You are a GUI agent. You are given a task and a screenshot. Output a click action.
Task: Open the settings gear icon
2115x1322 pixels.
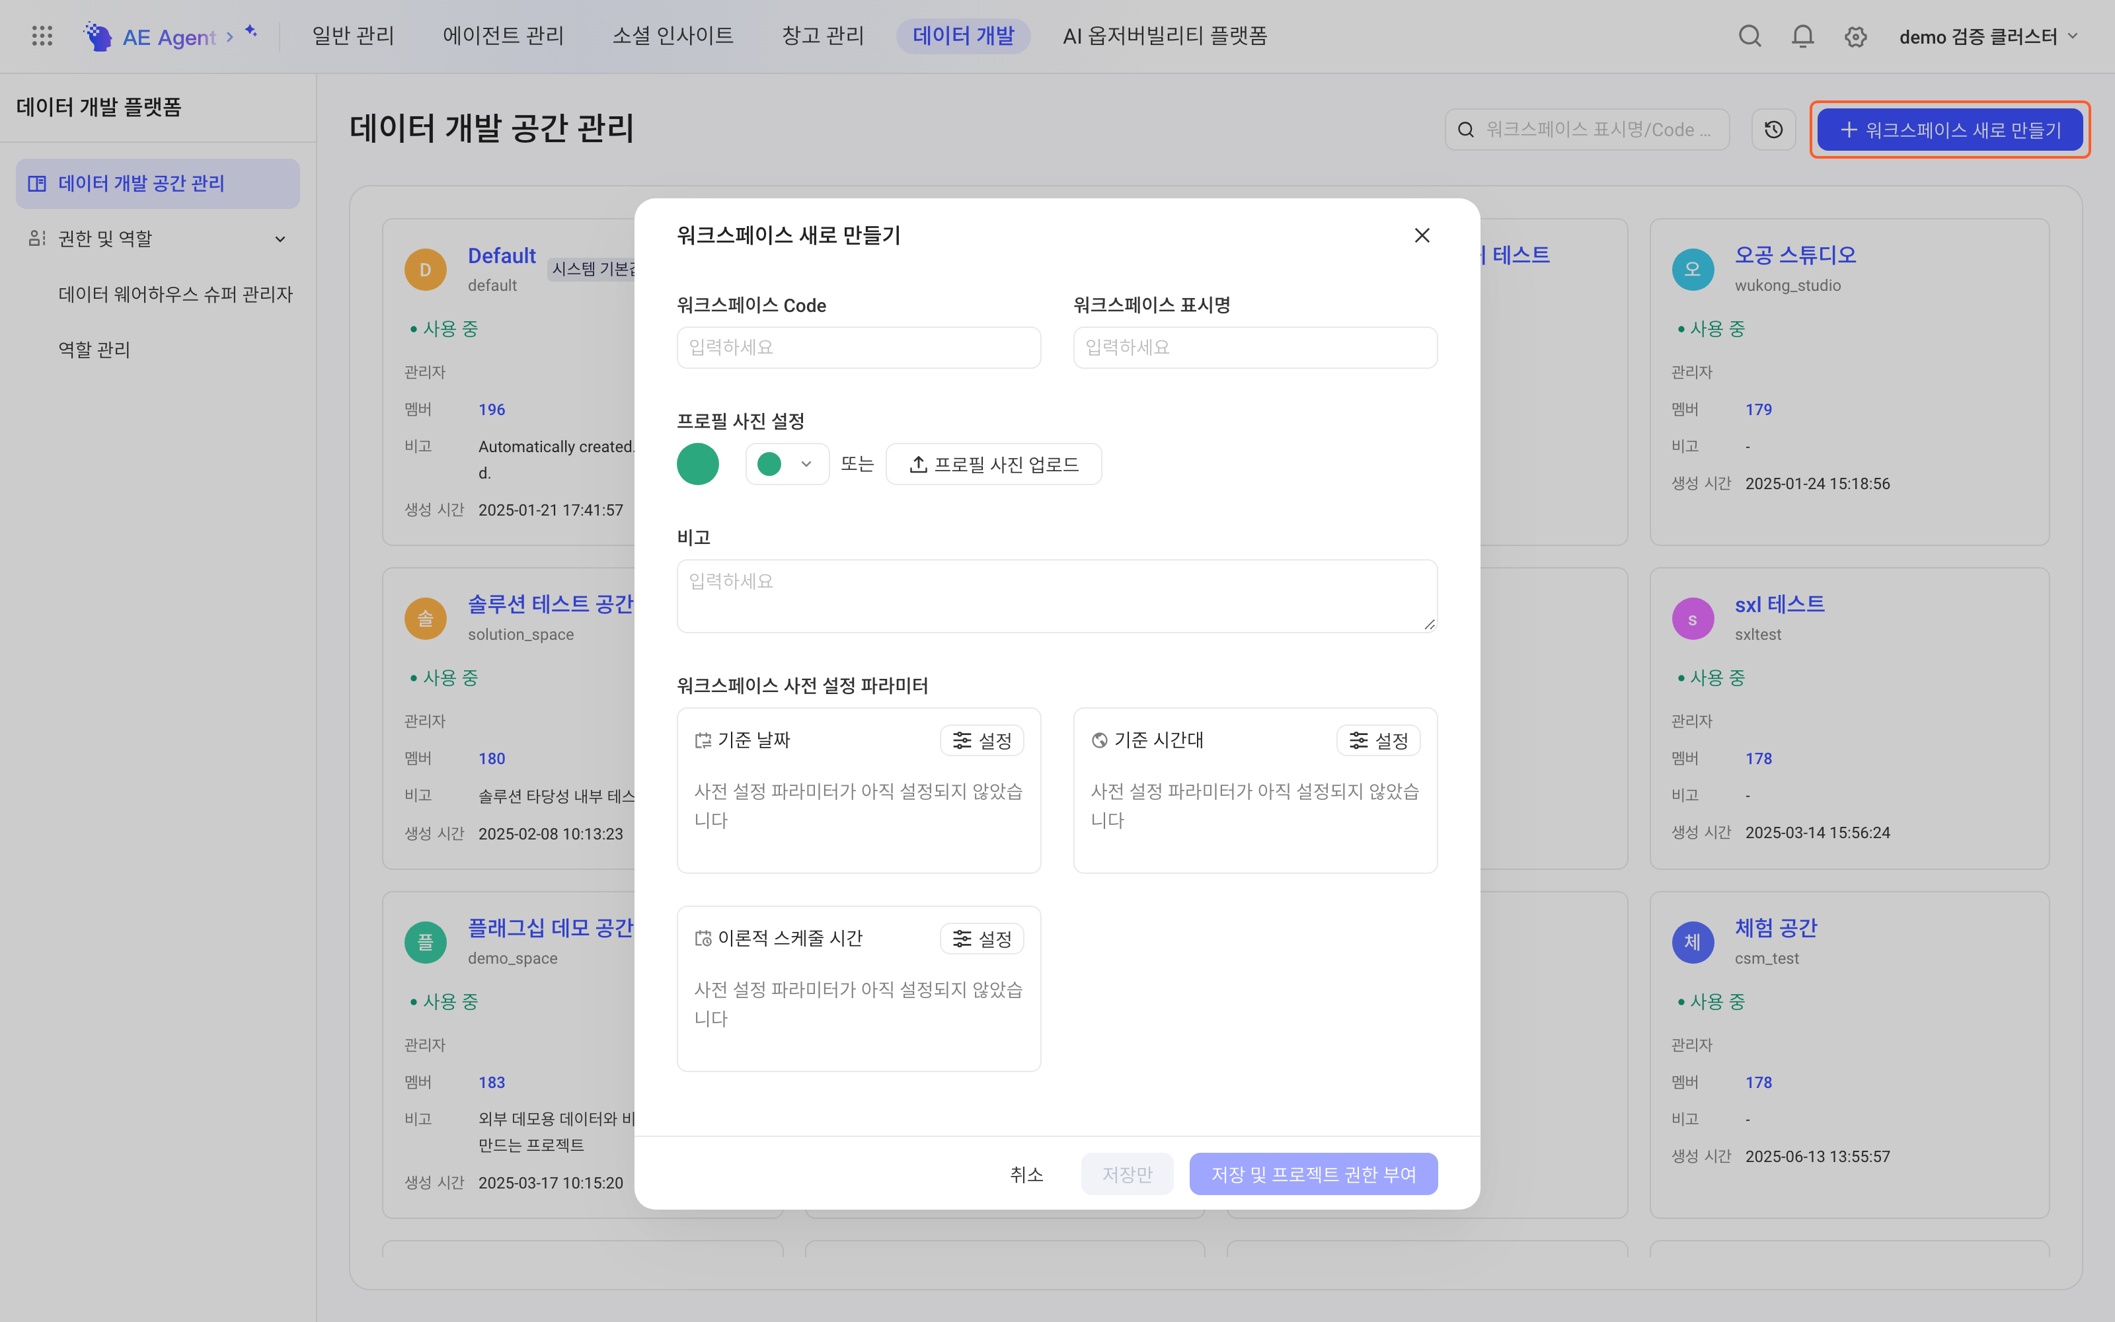[1855, 36]
